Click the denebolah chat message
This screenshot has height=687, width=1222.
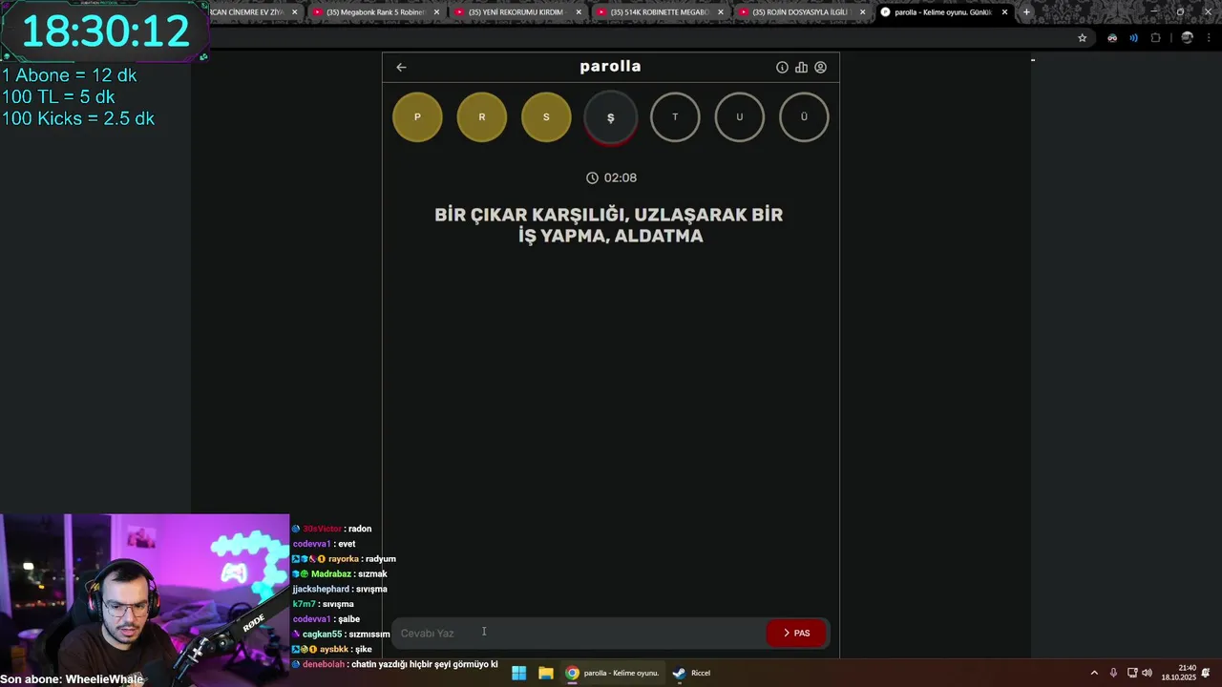click(x=395, y=664)
